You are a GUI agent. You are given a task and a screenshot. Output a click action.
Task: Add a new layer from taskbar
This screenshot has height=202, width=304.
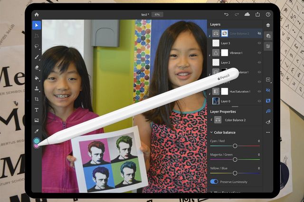pos(268,79)
